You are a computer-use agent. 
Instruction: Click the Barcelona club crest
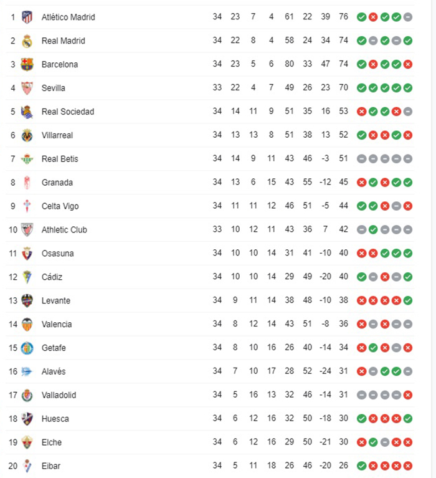27,64
